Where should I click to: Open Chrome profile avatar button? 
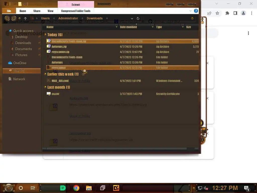pyautogui.click(x=243, y=13)
